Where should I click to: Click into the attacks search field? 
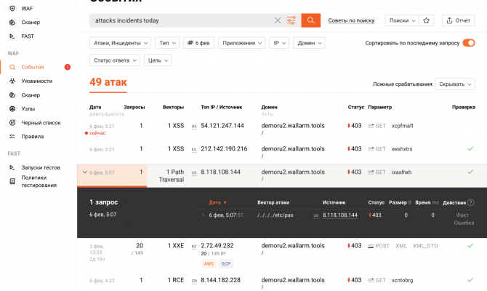click(182, 20)
